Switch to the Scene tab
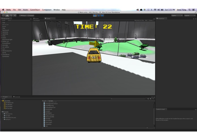The width and height of the screenshot is (197, 140). click(x=36, y=18)
